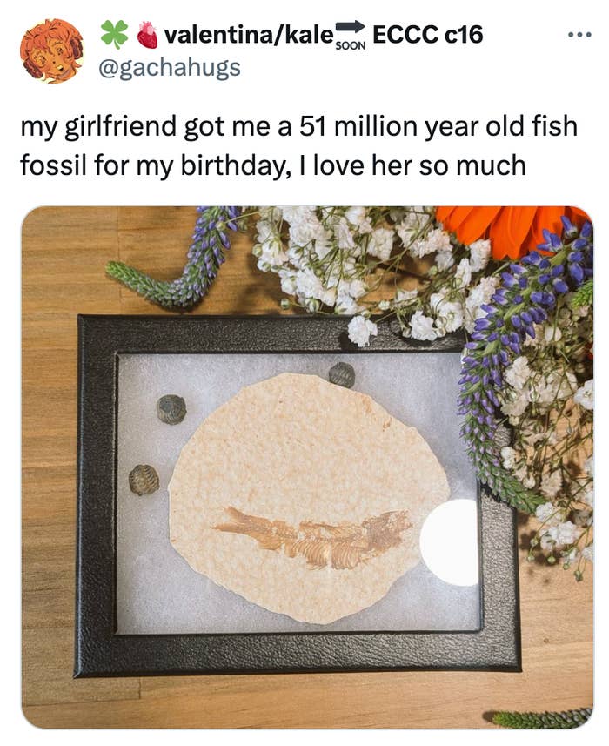Viewport: 609px width, 746px height.
Task: Click the bottom-left trilobite fossil
Action: coord(144,479)
